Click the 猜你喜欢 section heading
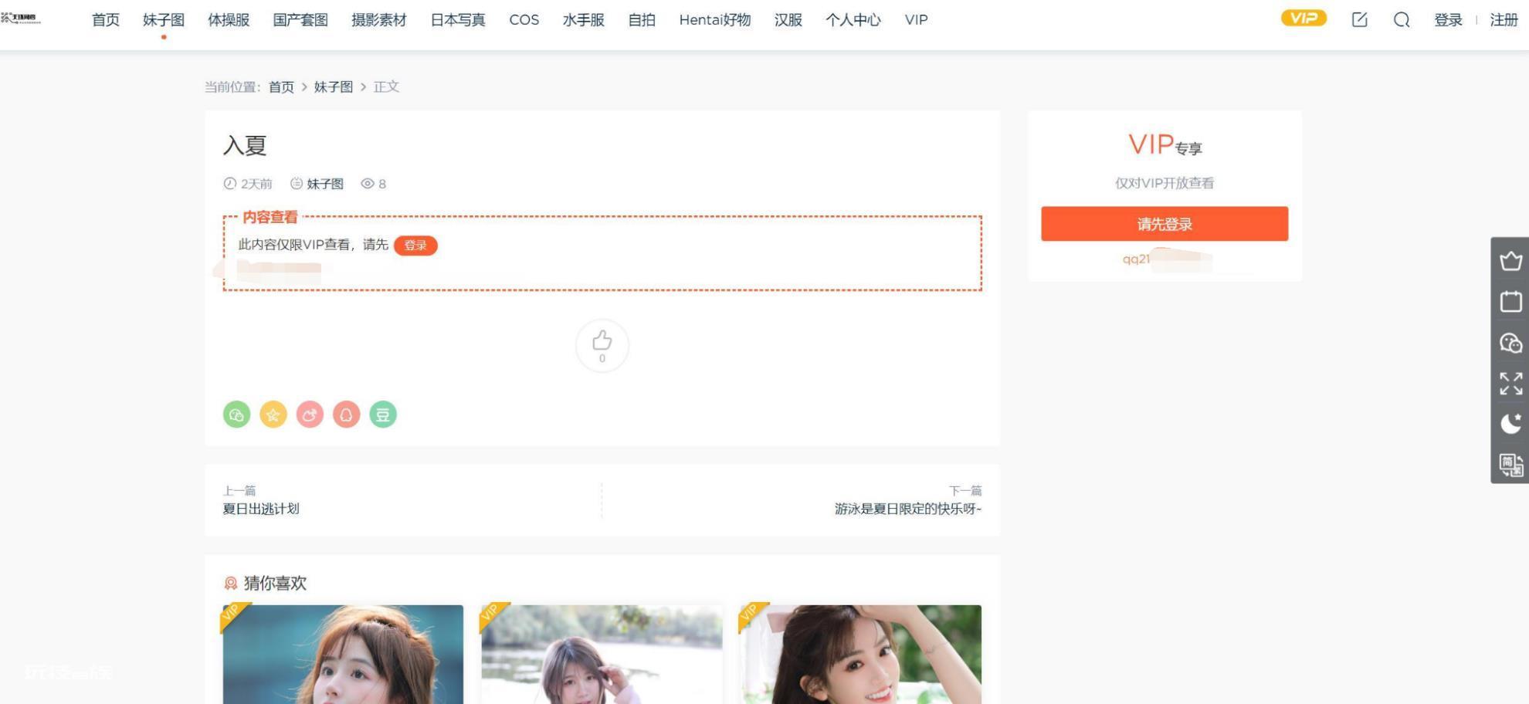 pyautogui.click(x=275, y=584)
